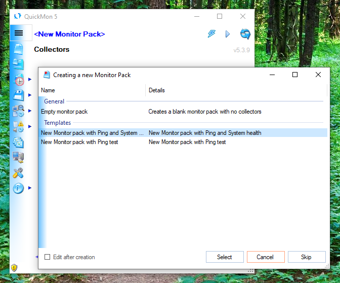This screenshot has height=283, width=340.
Task: Expand arrow beside the recent clock icon
Action: point(30,79)
